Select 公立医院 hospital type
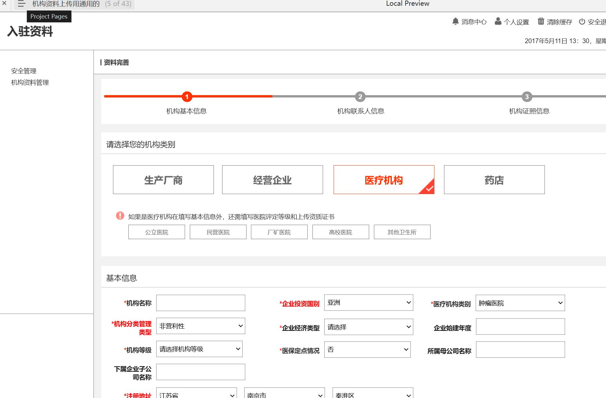The height and width of the screenshot is (398, 606). click(157, 232)
